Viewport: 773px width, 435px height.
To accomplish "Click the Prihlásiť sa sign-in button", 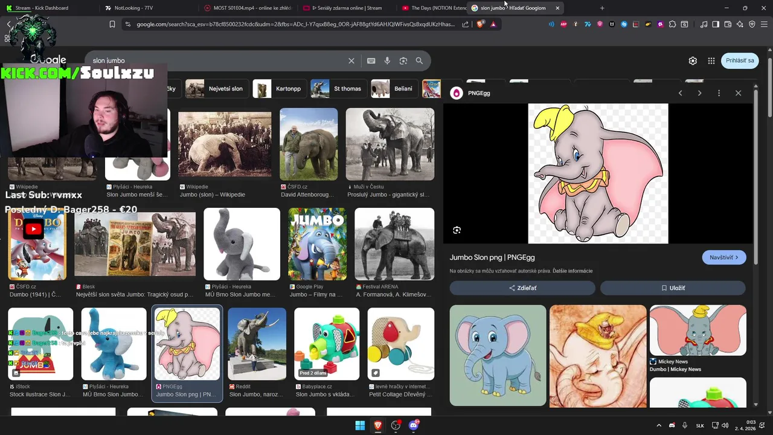I will click(x=740, y=60).
